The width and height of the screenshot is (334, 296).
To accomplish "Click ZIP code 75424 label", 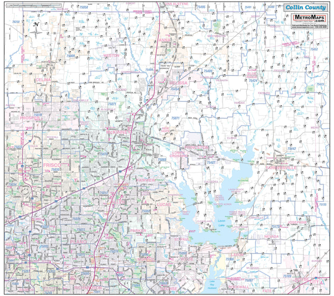I will (253, 81).
